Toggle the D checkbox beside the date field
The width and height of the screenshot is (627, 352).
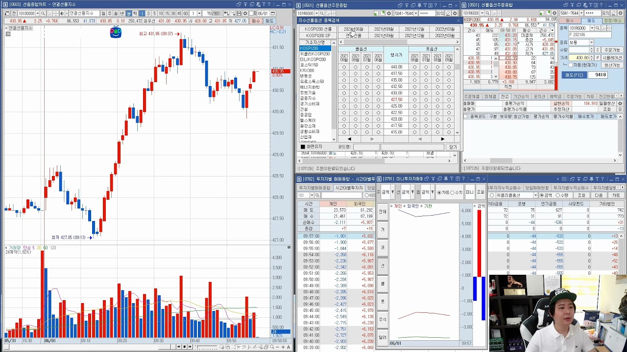[x=251, y=13]
